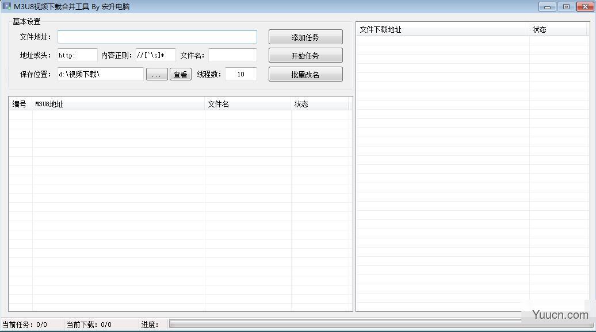Image resolution: width=596 pixels, height=332 pixels.
Task: Click the 进度: label in status bar
Action: coord(150,325)
